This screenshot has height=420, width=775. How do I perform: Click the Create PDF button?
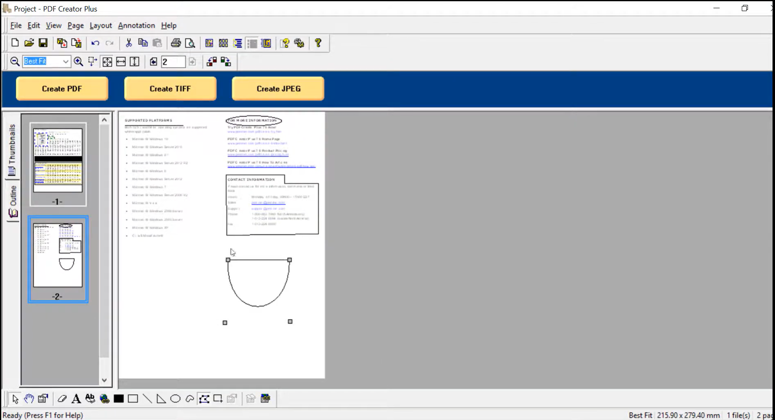pos(62,89)
